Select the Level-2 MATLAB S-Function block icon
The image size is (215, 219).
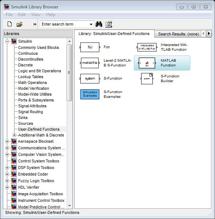click(x=90, y=63)
